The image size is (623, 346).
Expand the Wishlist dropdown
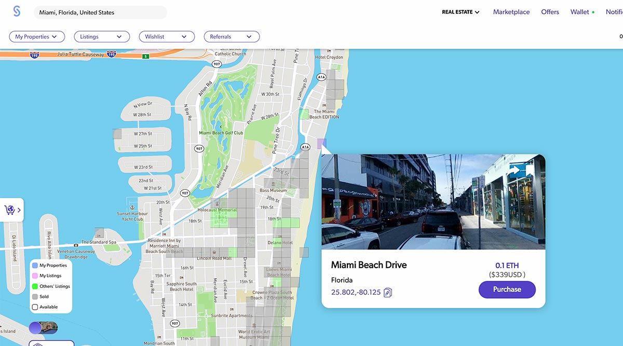coord(166,37)
